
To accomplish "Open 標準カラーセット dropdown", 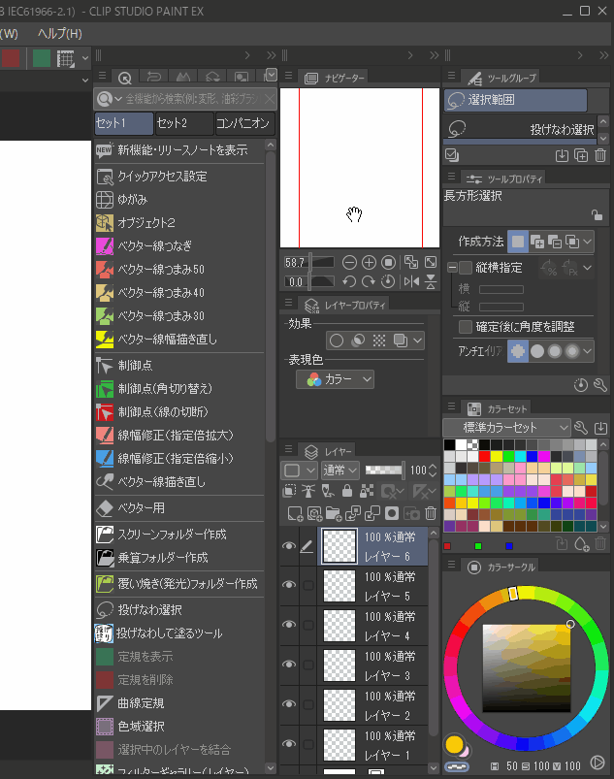I will [x=505, y=427].
